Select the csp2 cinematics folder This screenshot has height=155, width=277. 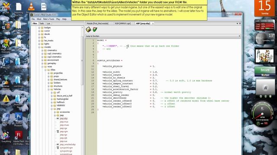(x=54, y=57)
